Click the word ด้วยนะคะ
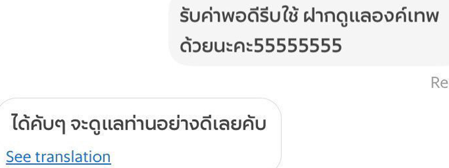The image size is (449, 168). tap(216, 46)
